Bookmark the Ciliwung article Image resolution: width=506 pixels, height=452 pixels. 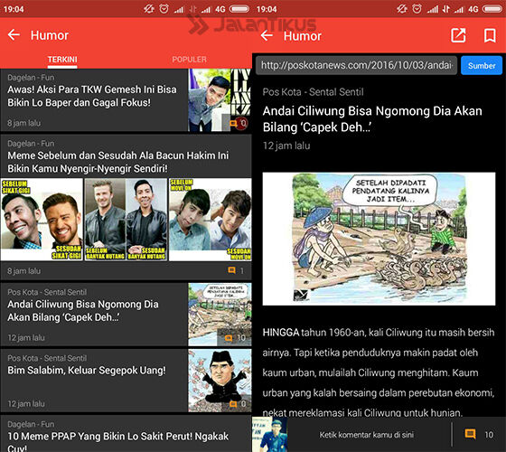pyautogui.click(x=490, y=35)
